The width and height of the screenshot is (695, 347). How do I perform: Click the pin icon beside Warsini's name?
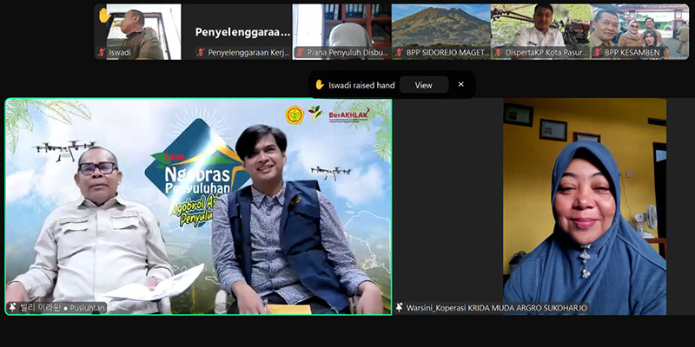pyautogui.click(x=400, y=307)
